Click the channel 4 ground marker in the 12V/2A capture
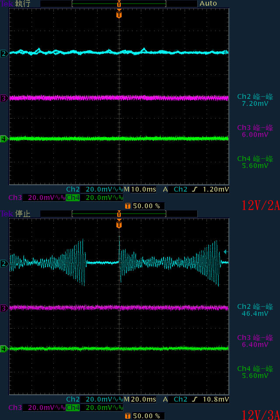Viewport: 280px width, 420px height. tap(4, 139)
